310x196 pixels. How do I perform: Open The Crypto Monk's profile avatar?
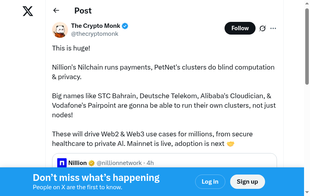(60, 30)
